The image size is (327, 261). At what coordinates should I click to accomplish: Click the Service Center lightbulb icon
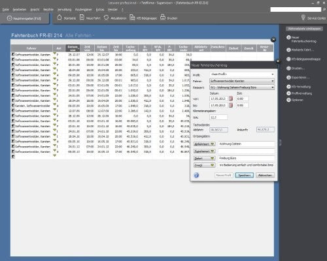303,18
